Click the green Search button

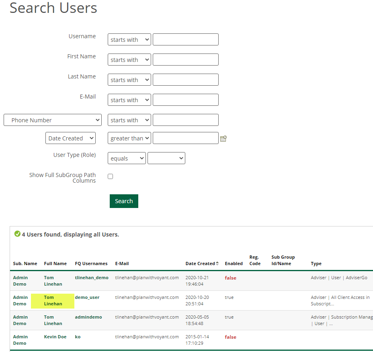pyautogui.click(x=124, y=201)
